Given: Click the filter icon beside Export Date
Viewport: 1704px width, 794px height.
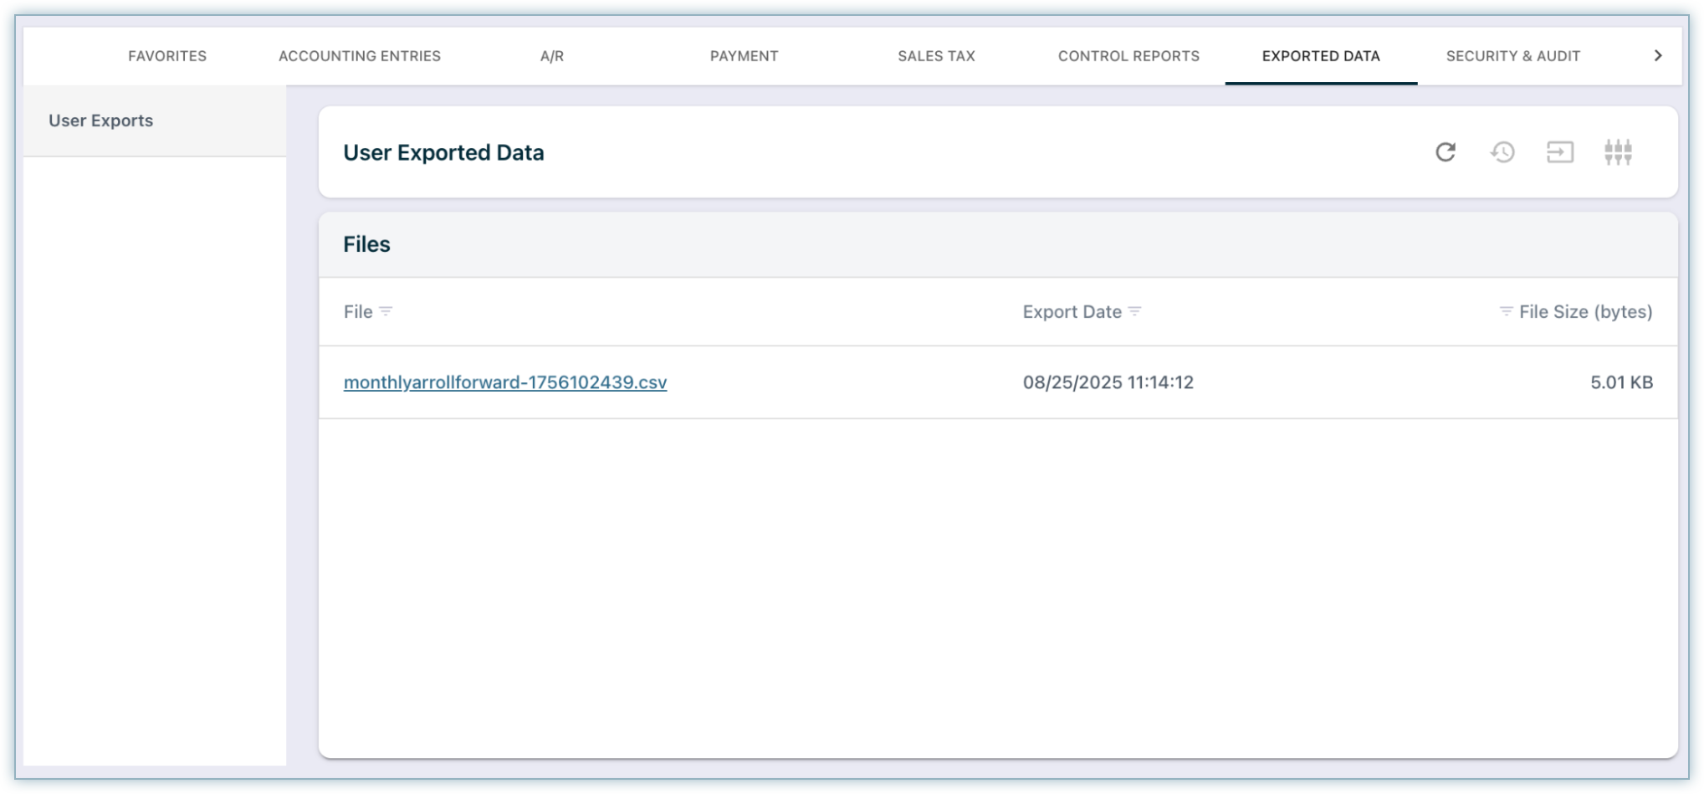Looking at the screenshot, I should point(1134,311).
